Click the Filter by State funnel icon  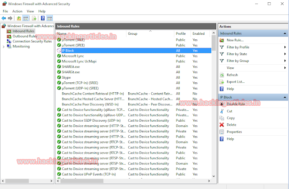(x=222, y=54)
